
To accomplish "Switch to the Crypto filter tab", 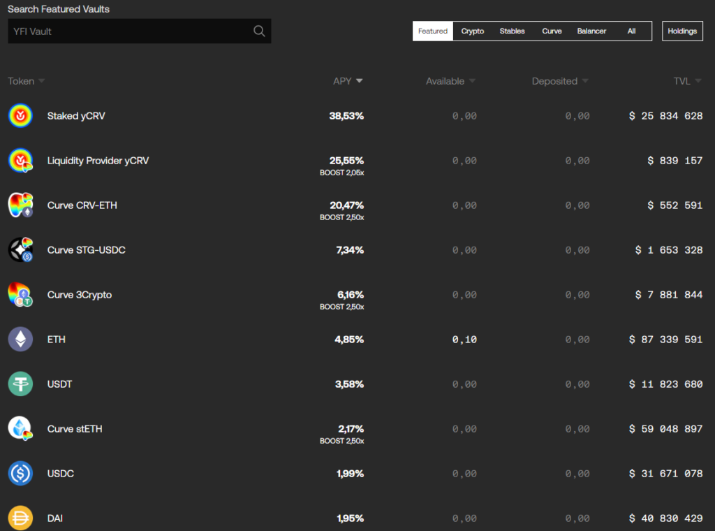I will [473, 31].
